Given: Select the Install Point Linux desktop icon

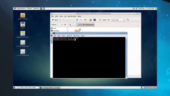Looking at the screenshot, I should pos(23,34).
